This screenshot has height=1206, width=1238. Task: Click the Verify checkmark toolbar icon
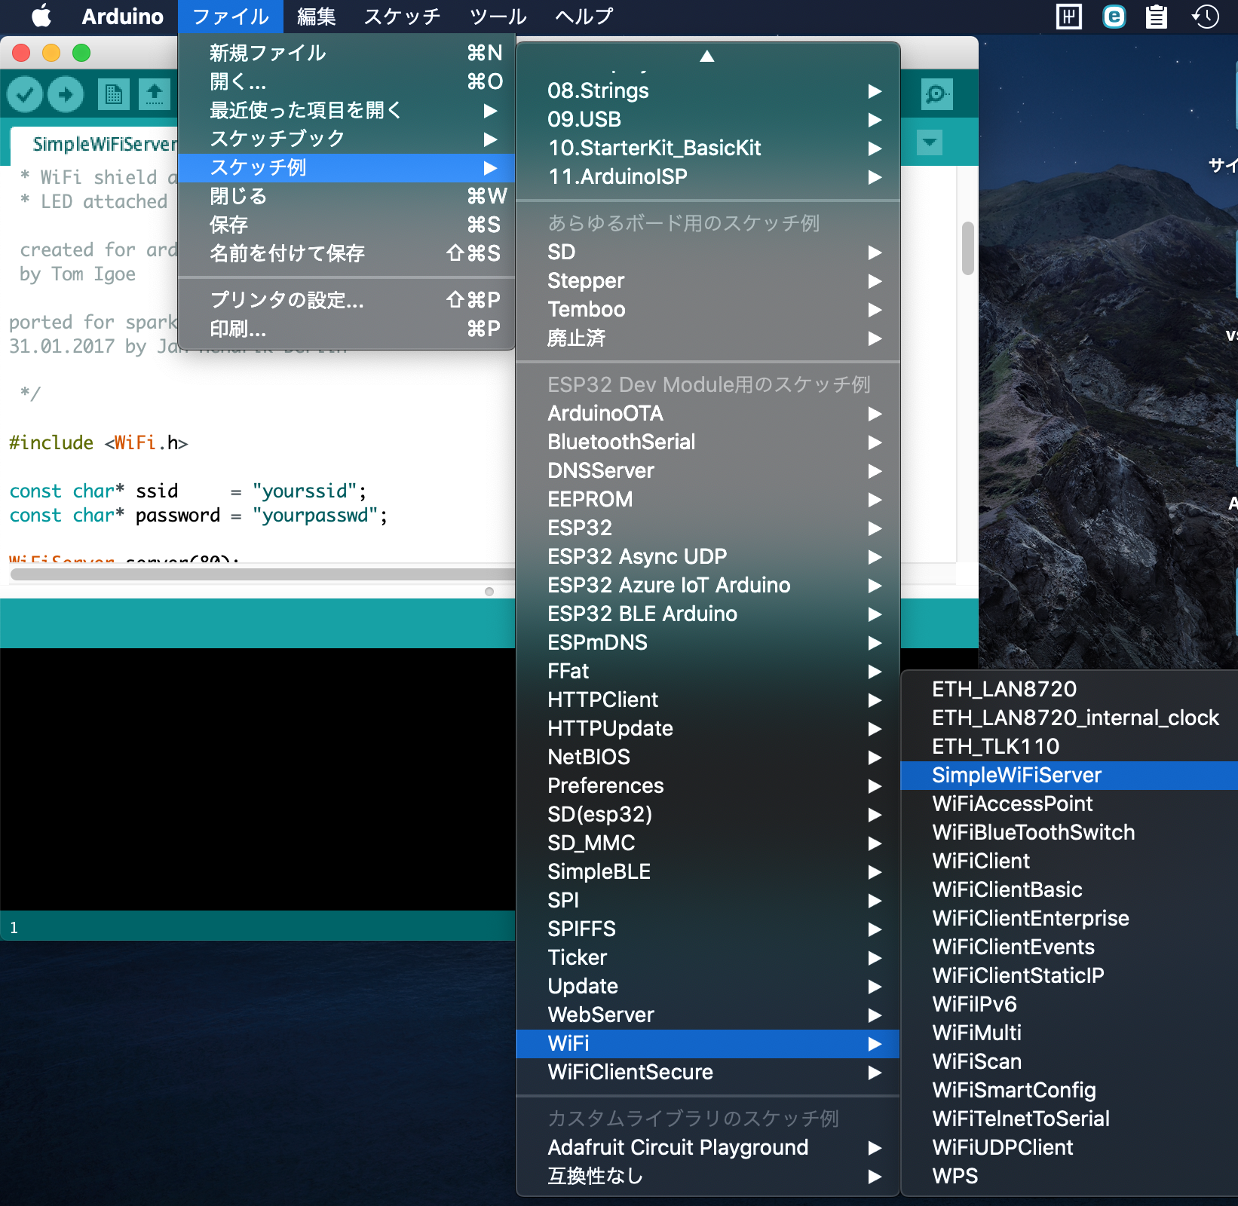pyautogui.click(x=25, y=94)
